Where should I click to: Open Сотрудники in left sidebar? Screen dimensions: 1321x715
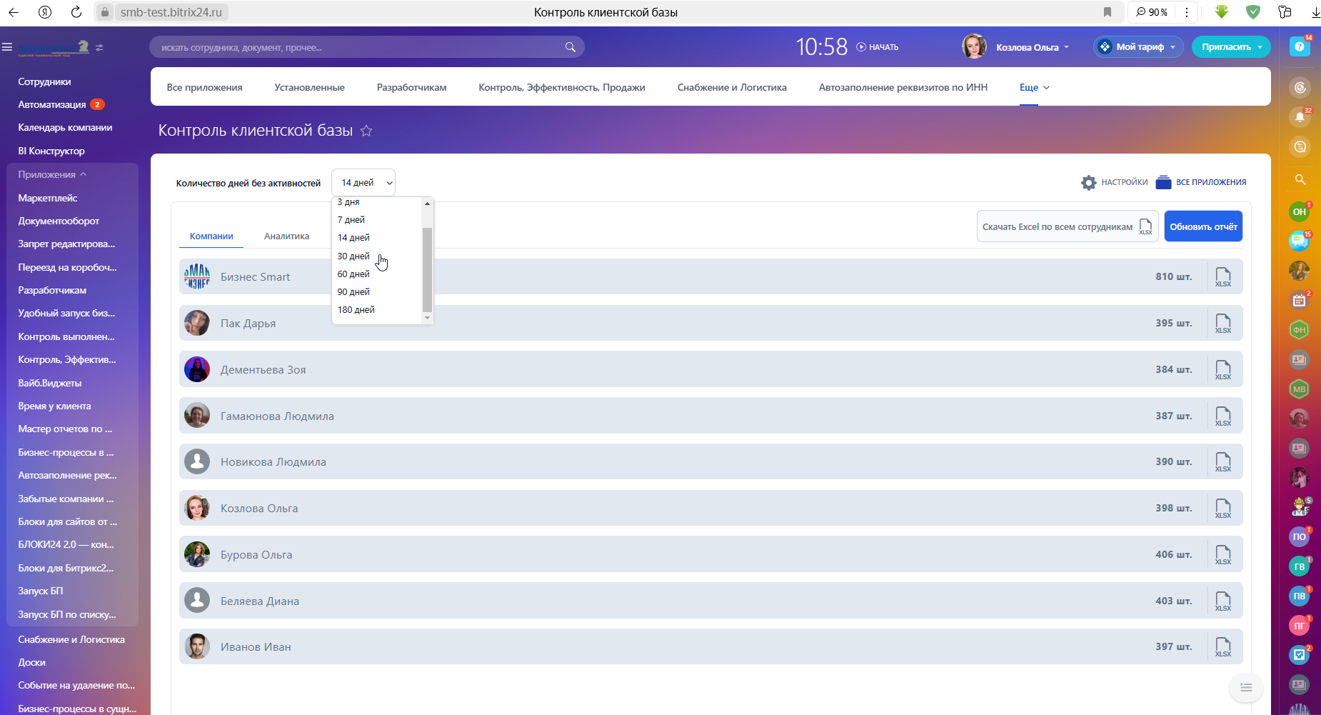44,81
